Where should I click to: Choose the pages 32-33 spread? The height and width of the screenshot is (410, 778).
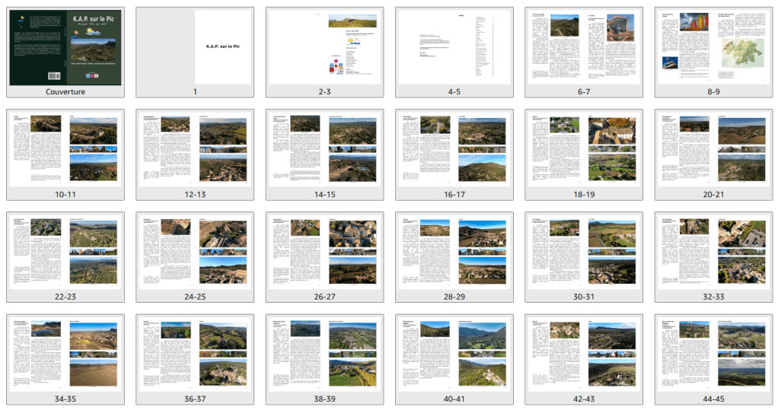[713, 251]
